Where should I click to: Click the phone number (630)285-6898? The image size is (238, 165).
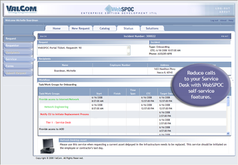tap(165, 54)
